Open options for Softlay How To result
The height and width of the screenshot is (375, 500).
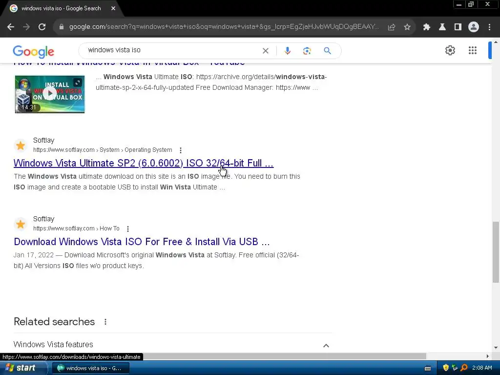[x=128, y=229]
